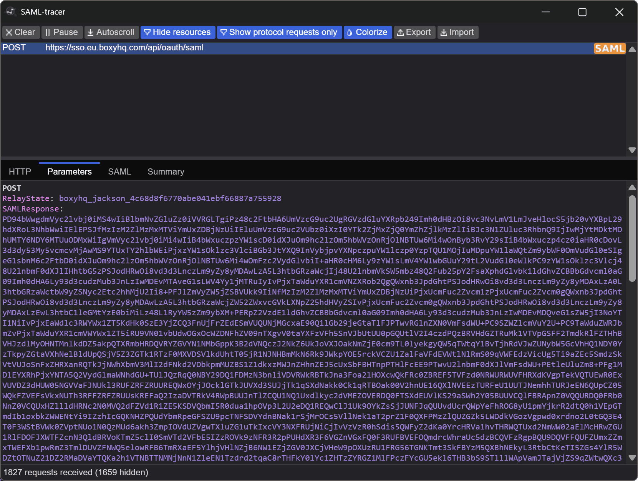Toggle Hide resources filter
This screenshot has height=481, width=638.
click(x=178, y=32)
